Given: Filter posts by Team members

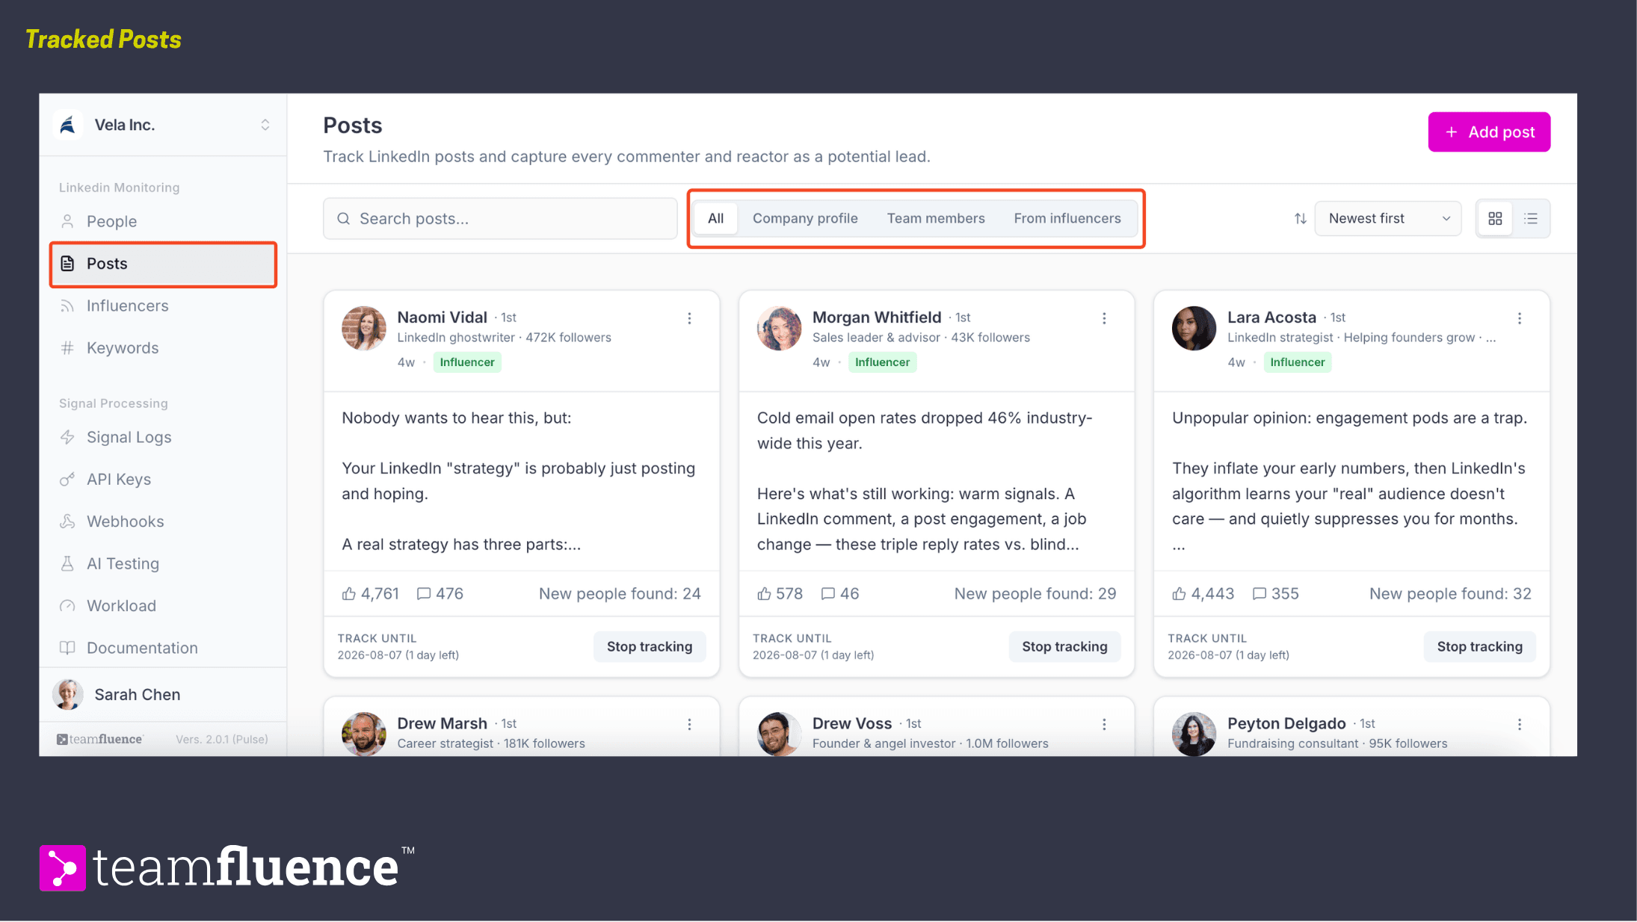Looking at the screenshot, I should (x=936, y=218).
